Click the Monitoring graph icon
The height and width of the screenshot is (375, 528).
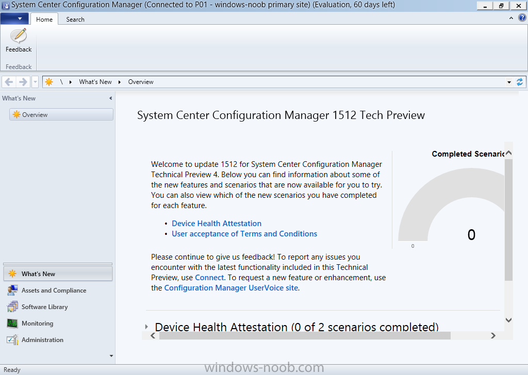pos(12,323)
